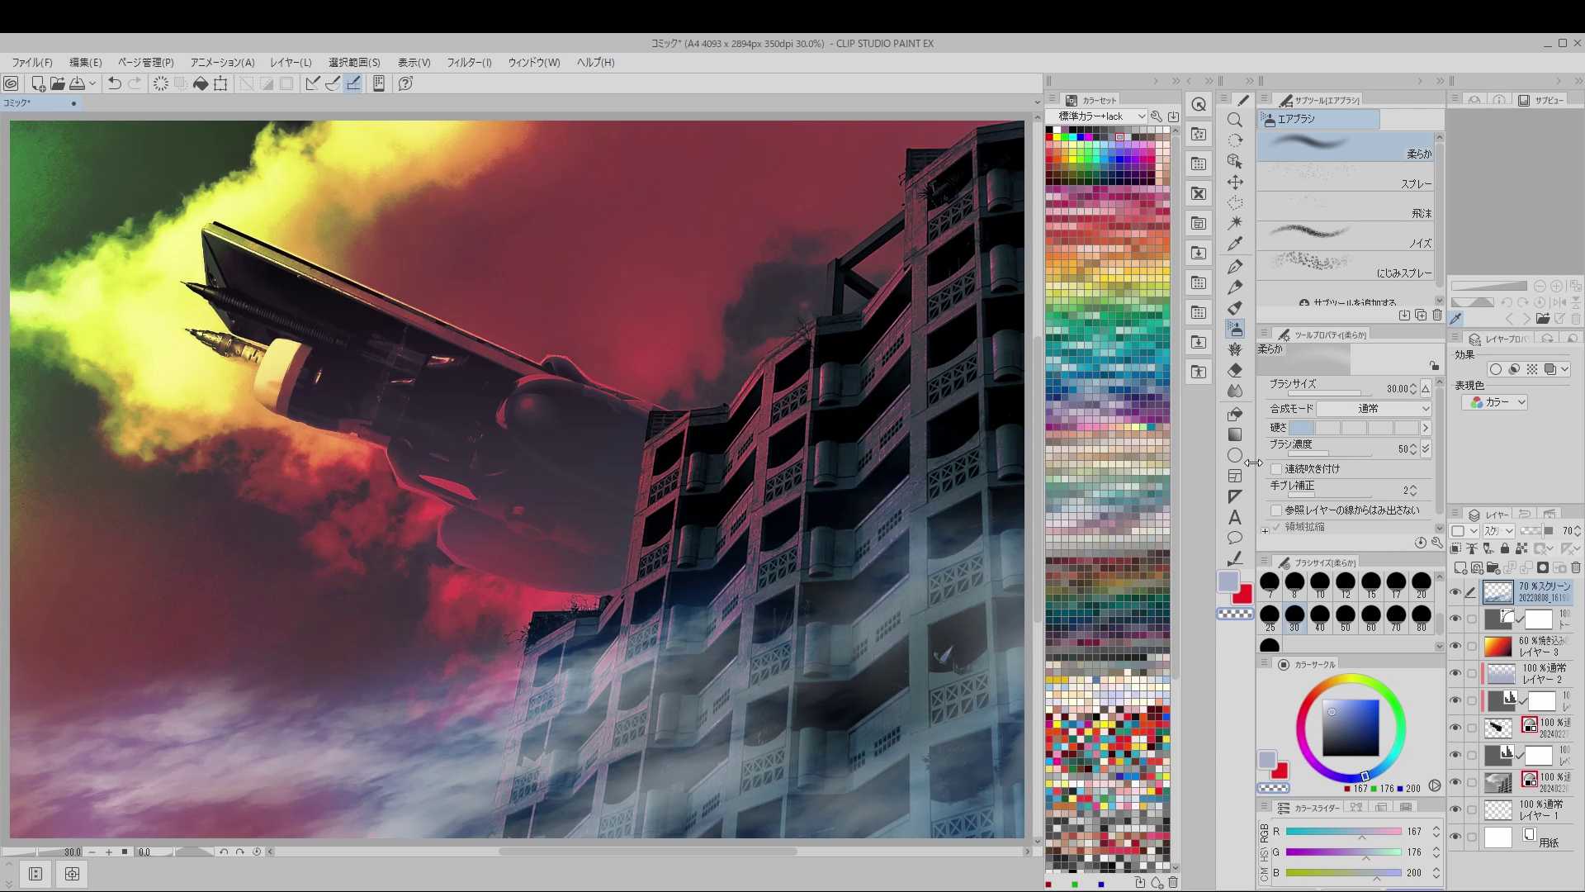
Task: Open the レイヤー(L) menu
Action: click(291, 63)
